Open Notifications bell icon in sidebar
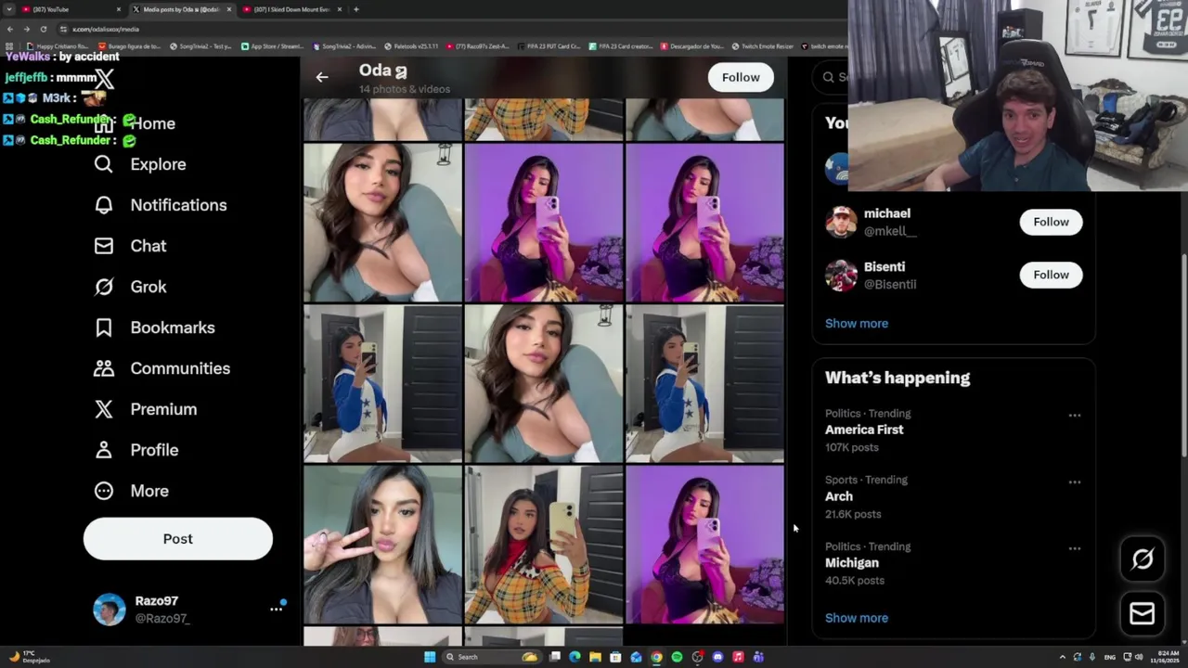 (103, 205)
